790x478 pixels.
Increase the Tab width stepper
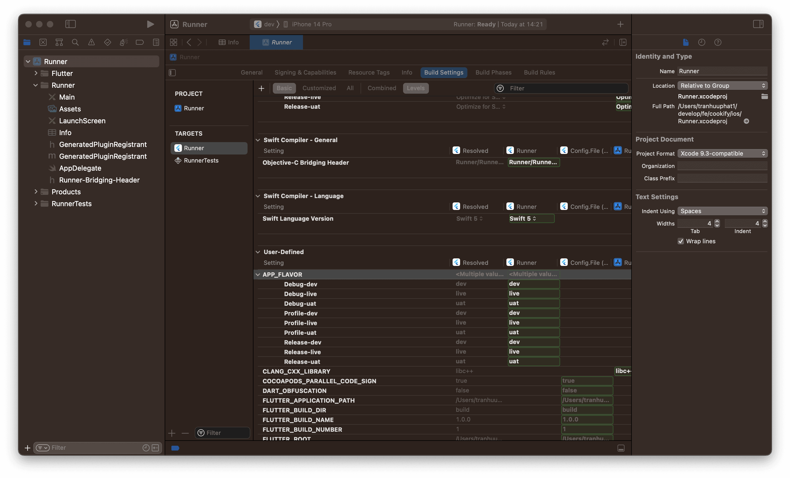pos(717,221)
